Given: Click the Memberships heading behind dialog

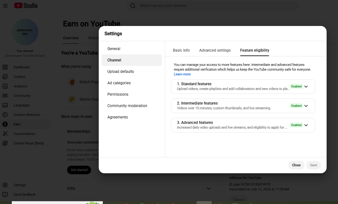Looking at the screenshot, I should coord(79,131).
